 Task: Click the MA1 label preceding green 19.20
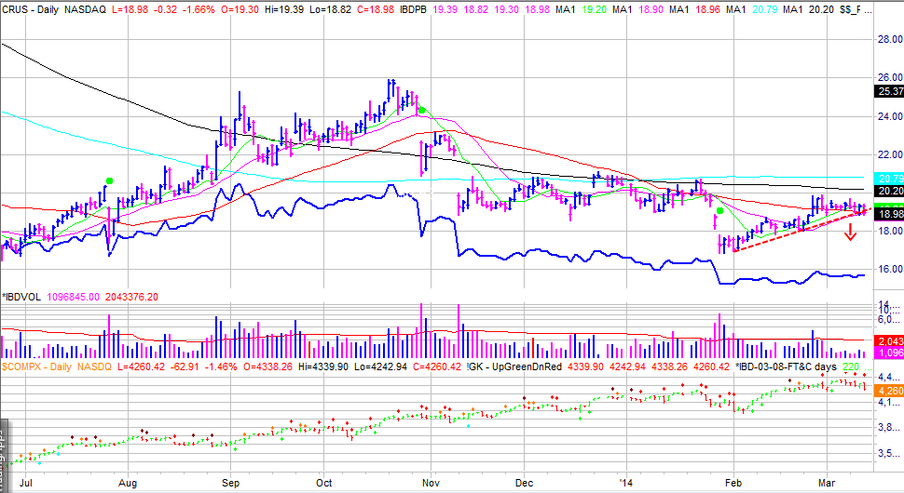(566, 9)
